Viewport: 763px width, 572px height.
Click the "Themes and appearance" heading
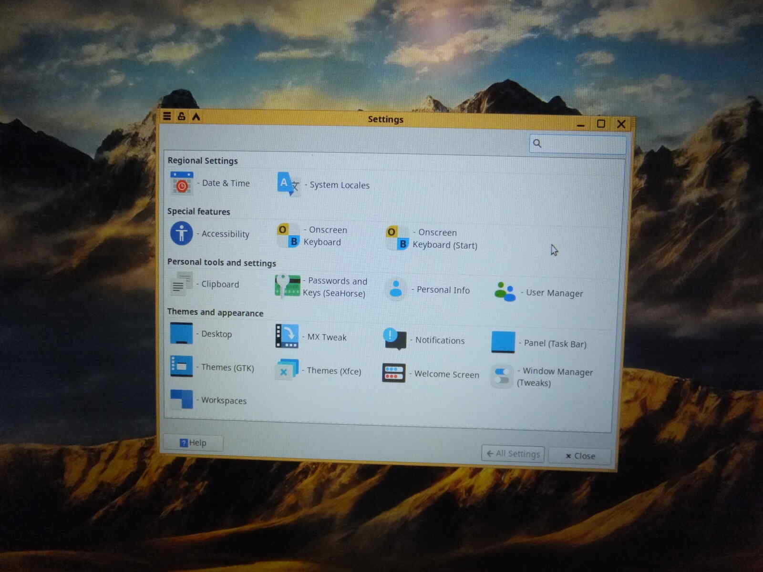[x=215, y=312]
